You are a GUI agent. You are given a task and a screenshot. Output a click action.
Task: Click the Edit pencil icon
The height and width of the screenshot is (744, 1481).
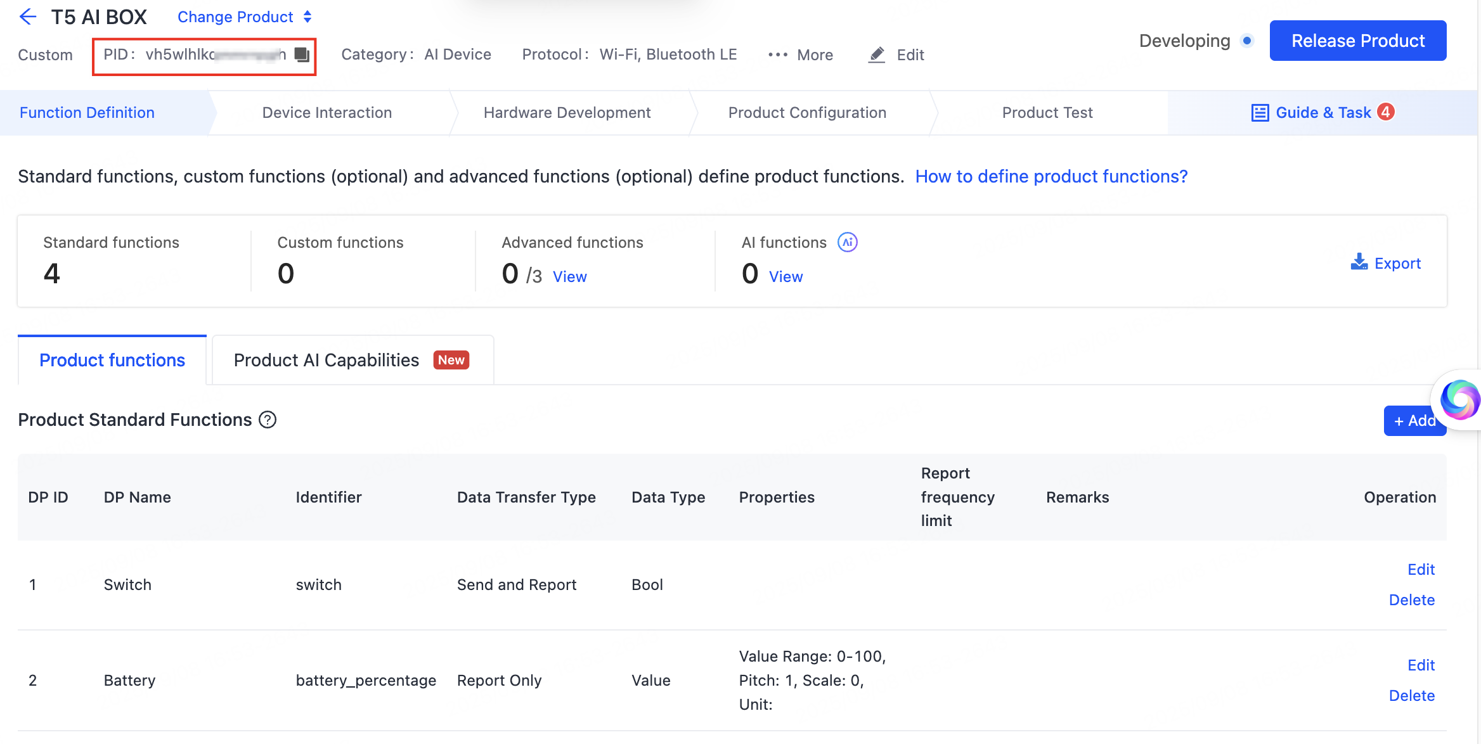click(877, 55)
